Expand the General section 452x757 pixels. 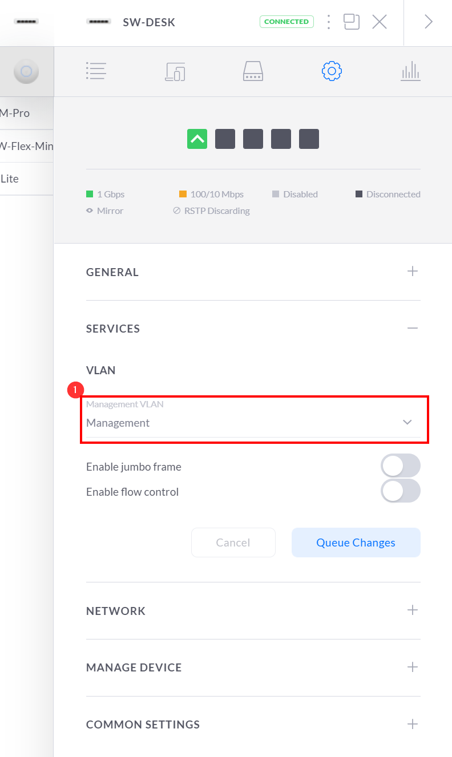pyautogui.click(x=413, y=272)
